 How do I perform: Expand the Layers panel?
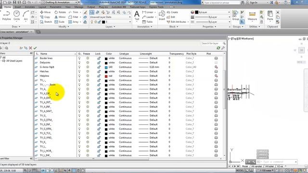110,26
